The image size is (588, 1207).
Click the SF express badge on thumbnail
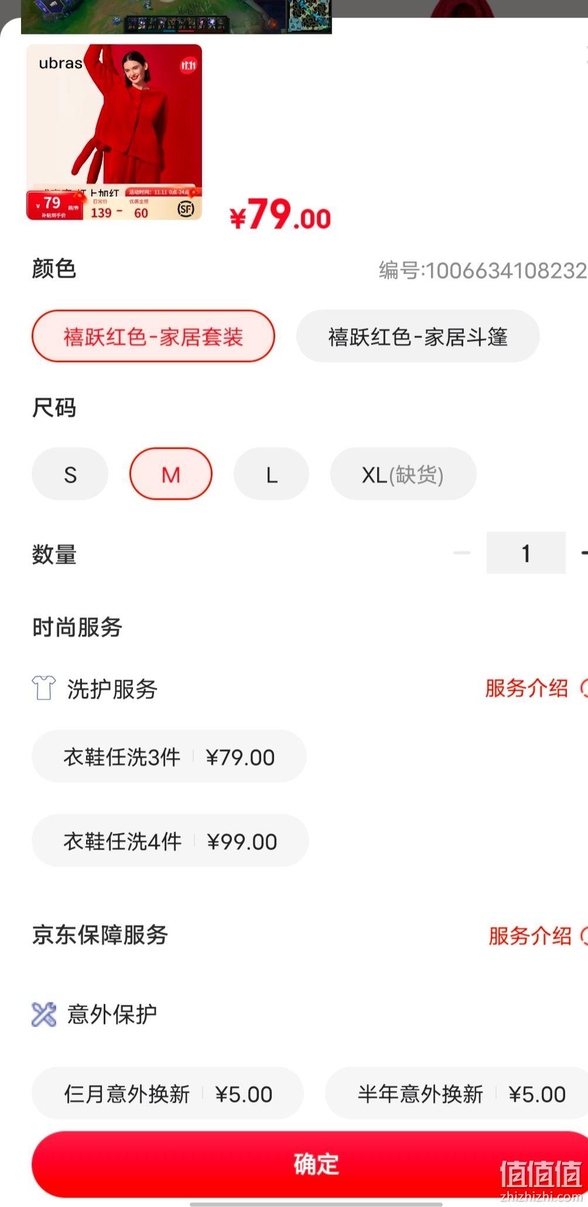click(x=186, y=208)
